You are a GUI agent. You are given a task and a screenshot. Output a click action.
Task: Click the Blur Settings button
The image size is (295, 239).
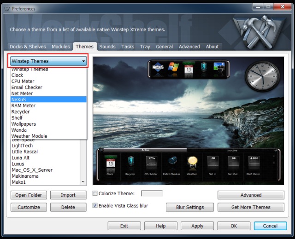coord(189,207)
